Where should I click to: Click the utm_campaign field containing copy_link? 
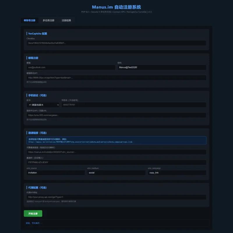[x=177, y=173]
